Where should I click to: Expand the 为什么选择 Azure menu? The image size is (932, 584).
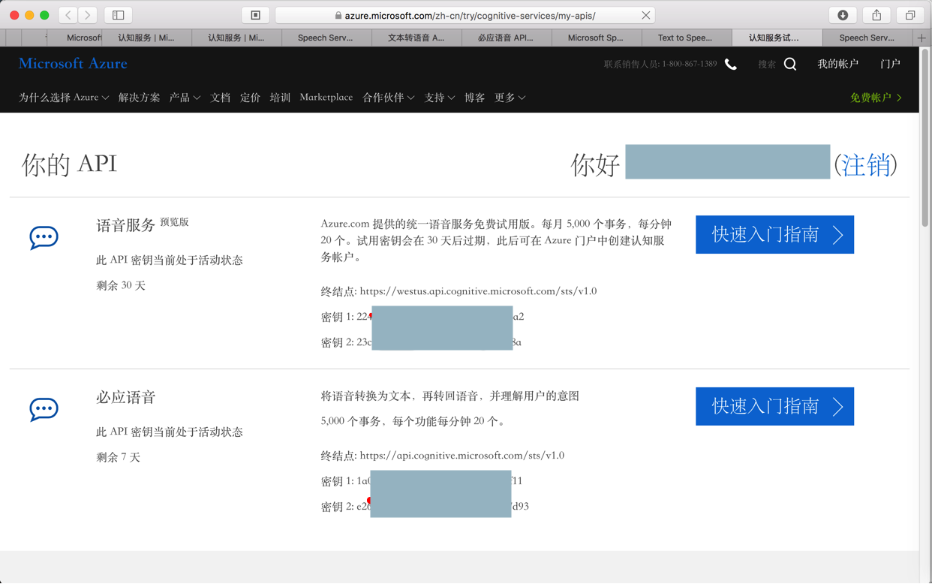pyautogui.click(x=64, y=98)
